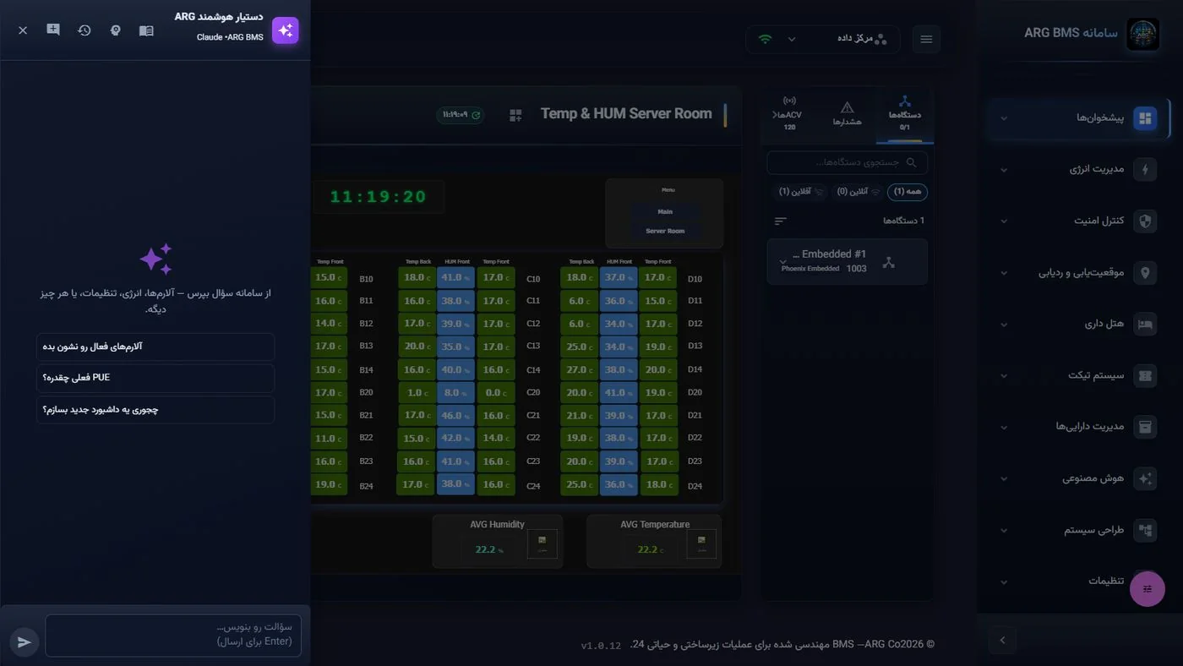
Task: Open the purple floating settings sliders button
Action: point(1148,589)
